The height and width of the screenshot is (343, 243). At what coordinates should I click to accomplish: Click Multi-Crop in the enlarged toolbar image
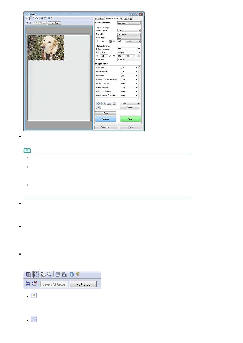pyautogui.click(x=83, y=284)
